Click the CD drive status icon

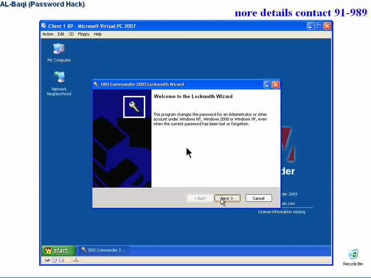(54, 260)
